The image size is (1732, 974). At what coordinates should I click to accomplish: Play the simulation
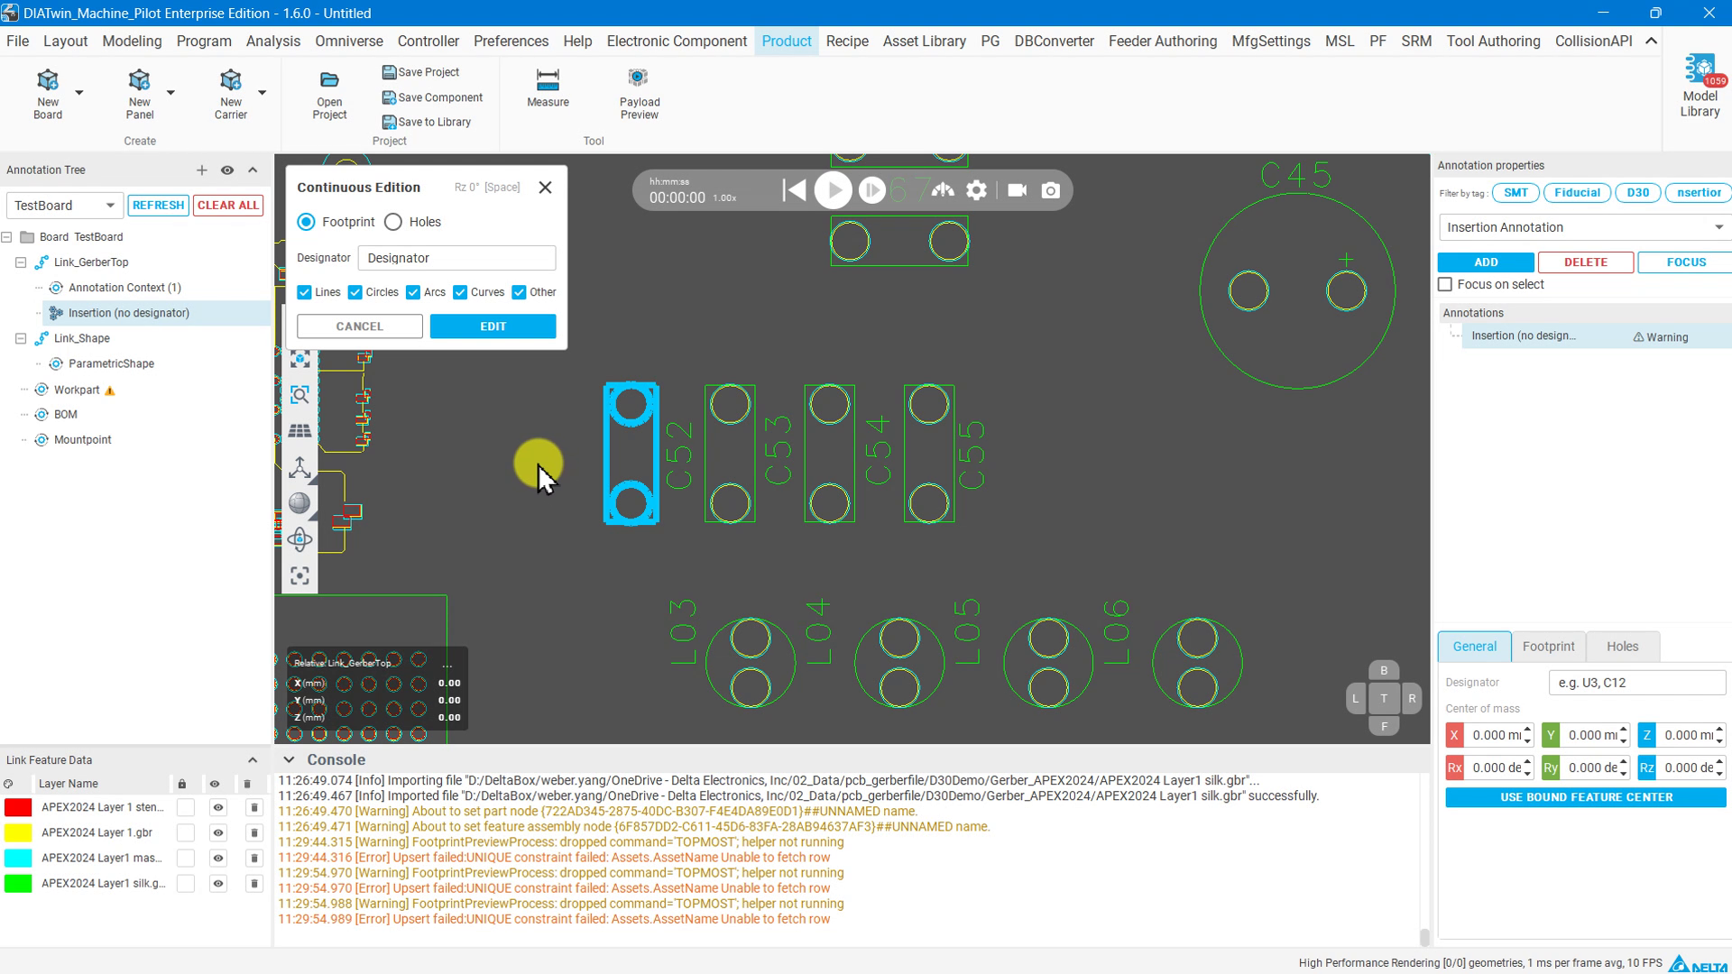833,190
